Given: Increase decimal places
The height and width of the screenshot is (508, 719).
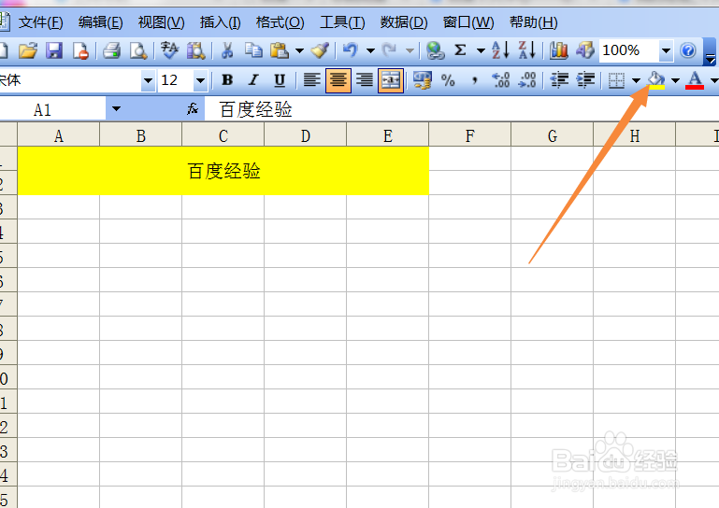Looking at the screenshot, I should click(501, 80).
